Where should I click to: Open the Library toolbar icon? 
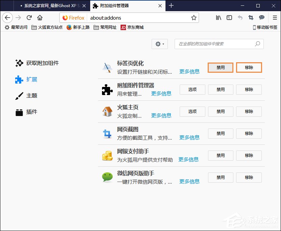click(218, 18)
